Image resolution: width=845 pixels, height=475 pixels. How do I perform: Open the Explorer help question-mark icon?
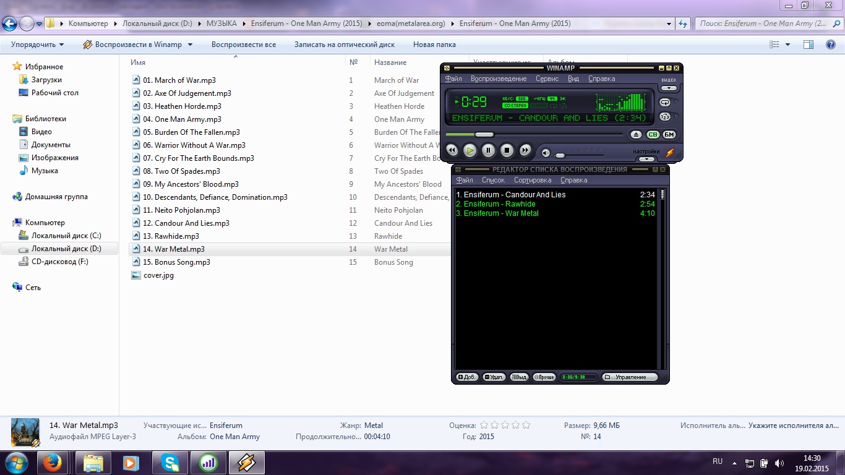point(831,45)
